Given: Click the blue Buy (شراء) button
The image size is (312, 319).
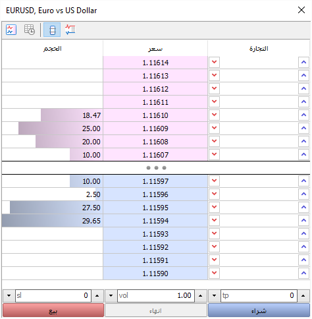Looking at the screenshot, I should point(259,310).
